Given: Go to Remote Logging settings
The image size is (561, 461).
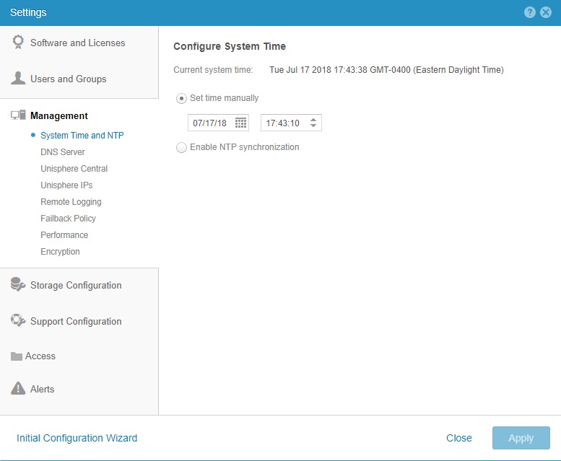Looking at the screenshot, I should click(71, 202).
